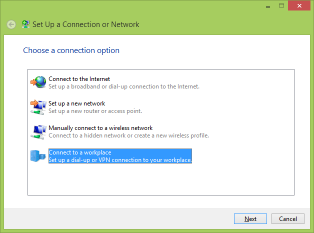Click the 'Set up a dial-up or VPN connection' description
Screen dimensions: 314x233
[120, 160]
